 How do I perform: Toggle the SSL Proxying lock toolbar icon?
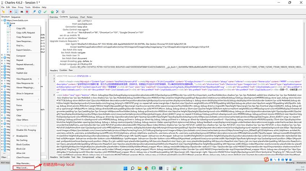point(16,12)
